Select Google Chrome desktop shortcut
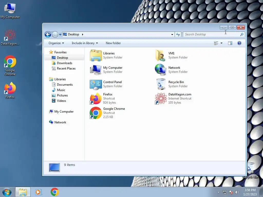This screenshot has width=263, height=197. [10, 65]
